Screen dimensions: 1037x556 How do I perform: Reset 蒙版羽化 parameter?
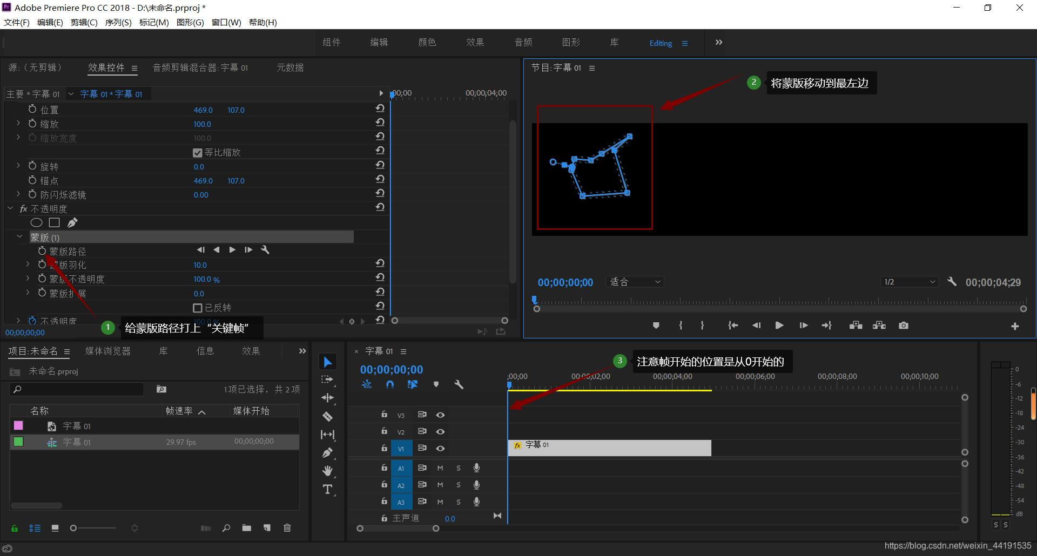pos(380,263)
